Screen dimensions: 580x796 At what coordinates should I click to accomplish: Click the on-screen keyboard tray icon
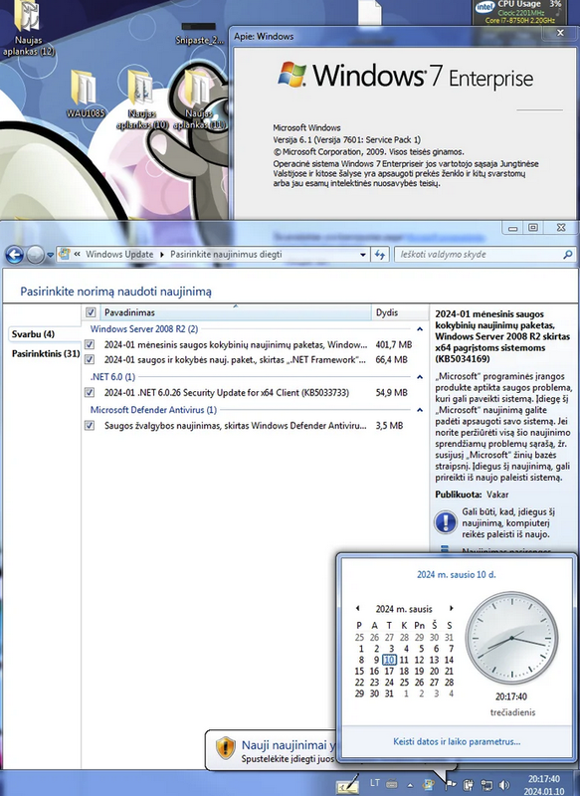(x=392, y=784)
